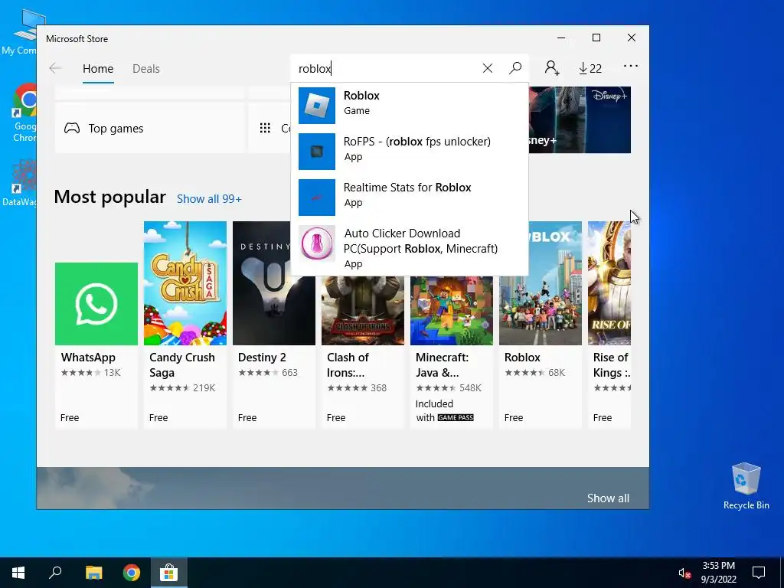Open Windows Start menu

coord(18,573)
